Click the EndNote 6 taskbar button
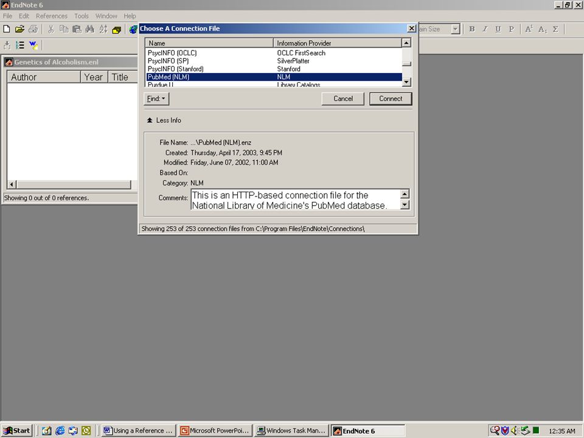Image resolution: width=584 pixels, height=438 pixels. [368, 431]
